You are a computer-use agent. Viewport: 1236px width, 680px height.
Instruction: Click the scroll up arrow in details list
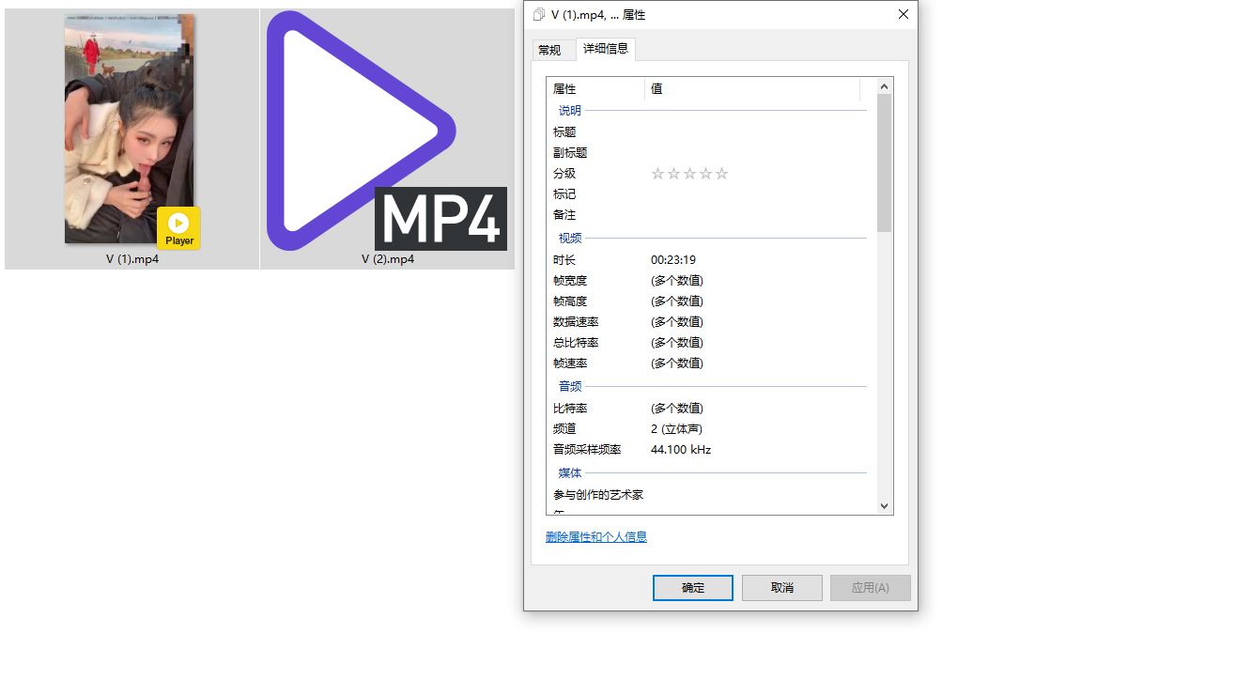[x=884, y=87]
